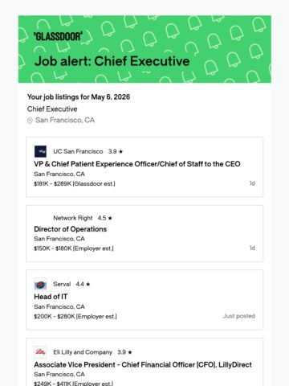Click the Just posted label on Serval card
This screenshot has height=386, width=289.
pos(239,316)
